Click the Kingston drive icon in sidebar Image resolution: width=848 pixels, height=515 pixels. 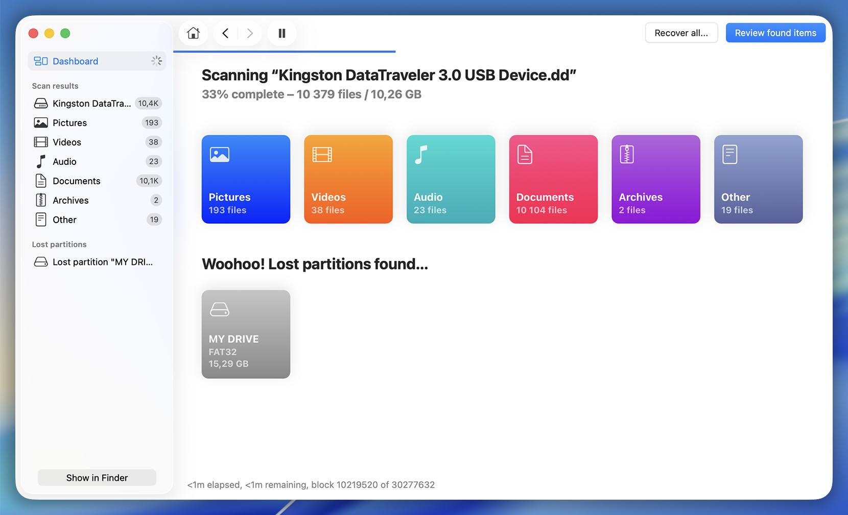(x=41, y=104)
